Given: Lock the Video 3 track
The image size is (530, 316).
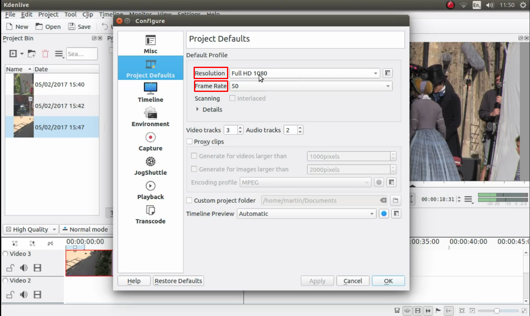Looking at the screenshot, I should [11, 268].
